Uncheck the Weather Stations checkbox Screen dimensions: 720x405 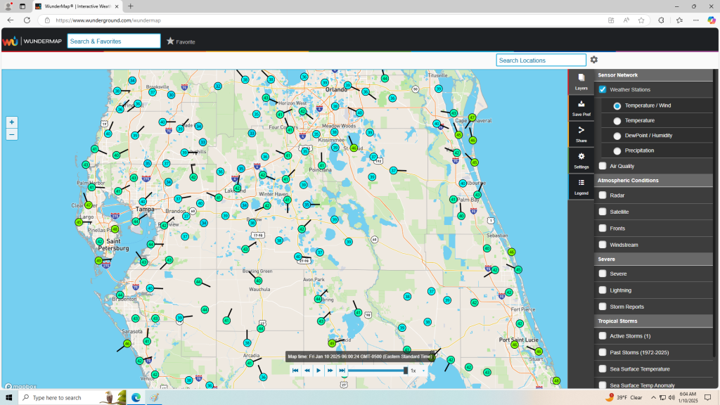pos(603,90)
